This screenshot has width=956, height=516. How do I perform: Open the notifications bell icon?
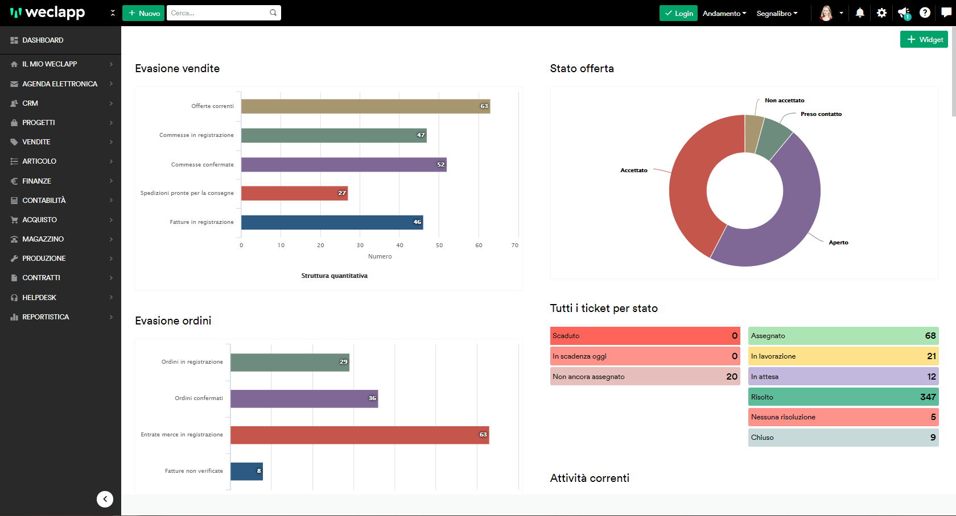click(860, 13)
